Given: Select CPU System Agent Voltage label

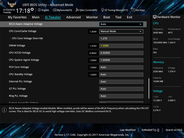Looking at the screenshot, I should coord(24,60).
